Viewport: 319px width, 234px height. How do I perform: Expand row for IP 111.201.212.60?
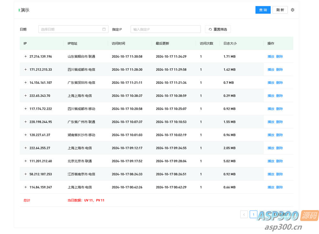click(x=26, y=161)
